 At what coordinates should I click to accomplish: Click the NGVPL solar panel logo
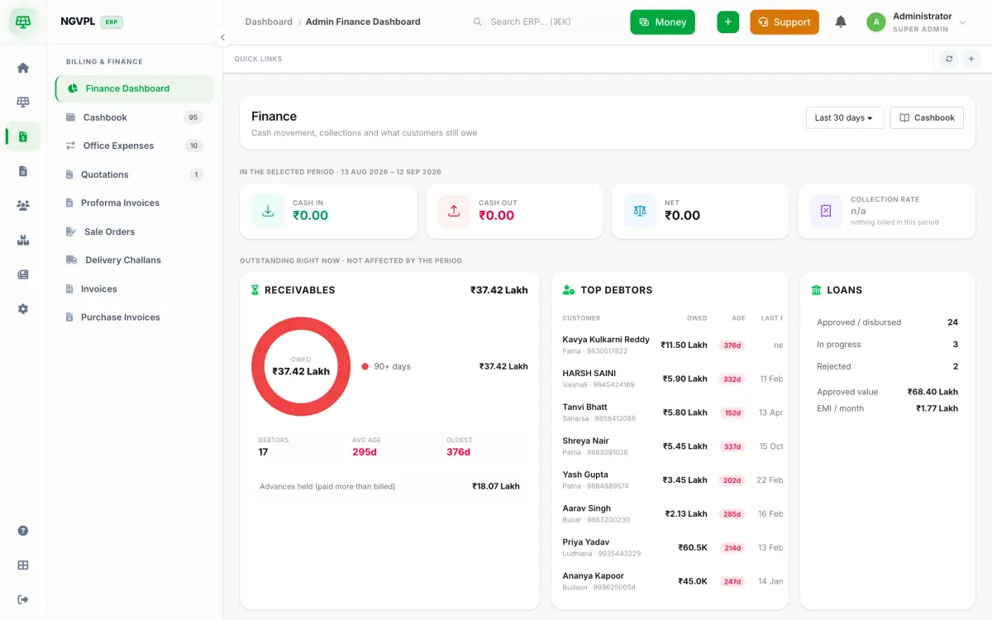(23, 22)
